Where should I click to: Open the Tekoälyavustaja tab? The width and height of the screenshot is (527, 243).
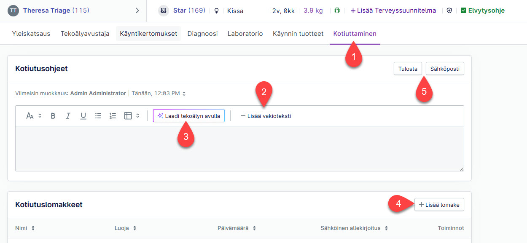85,34
